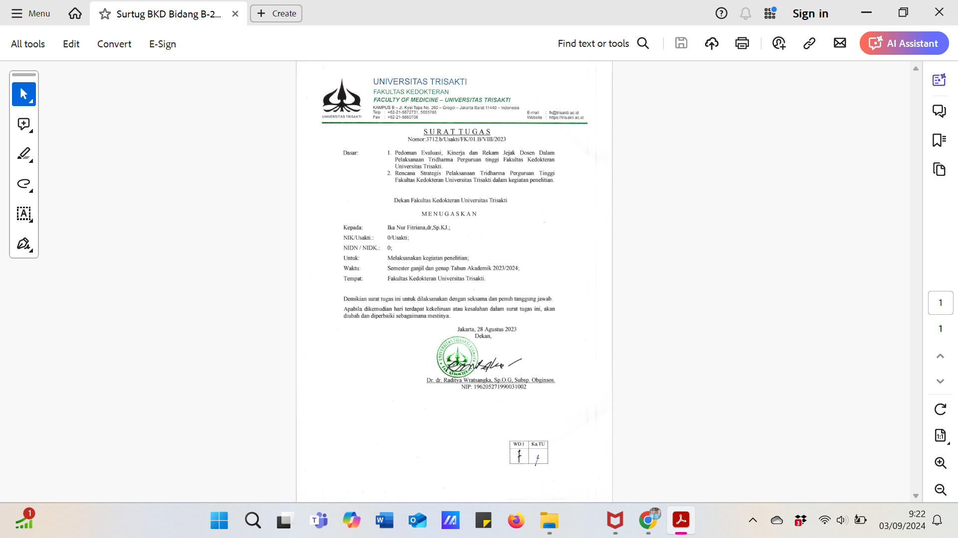Screen dimensions: 958x538
Task: Open the help question mark
Action: (721, 13)
